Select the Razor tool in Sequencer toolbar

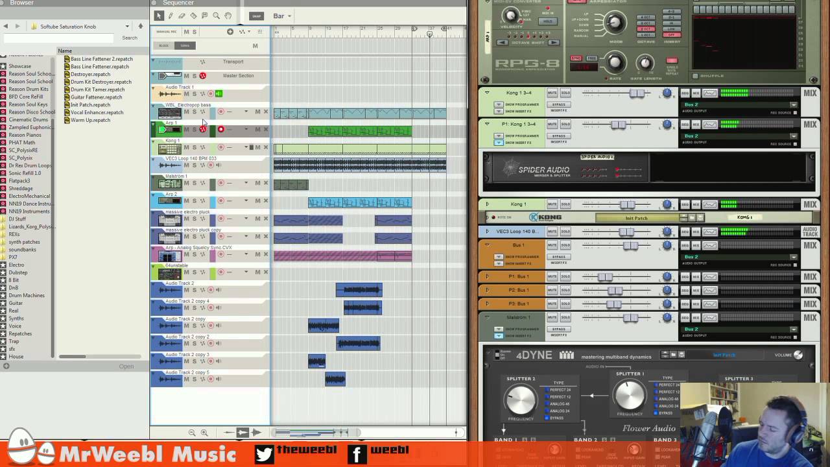tap(193, 16)
